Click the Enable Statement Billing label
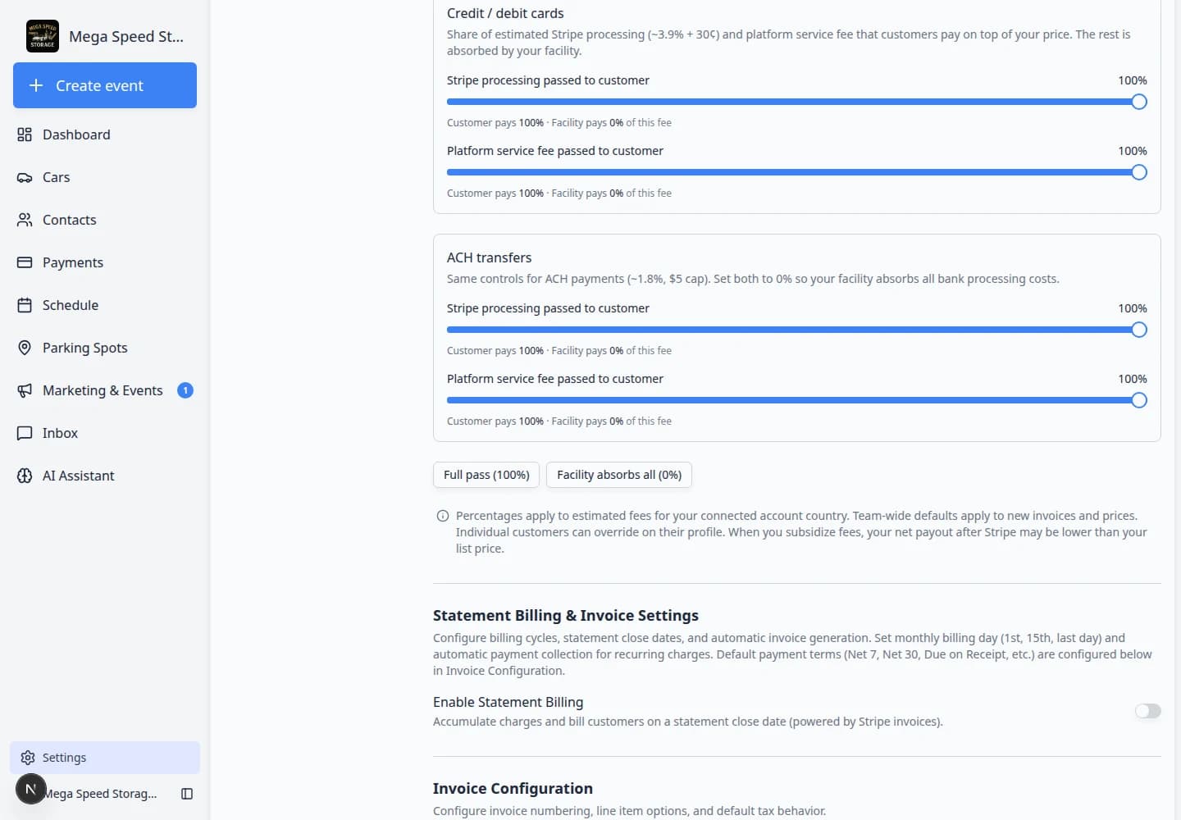 tap(508, 702)
